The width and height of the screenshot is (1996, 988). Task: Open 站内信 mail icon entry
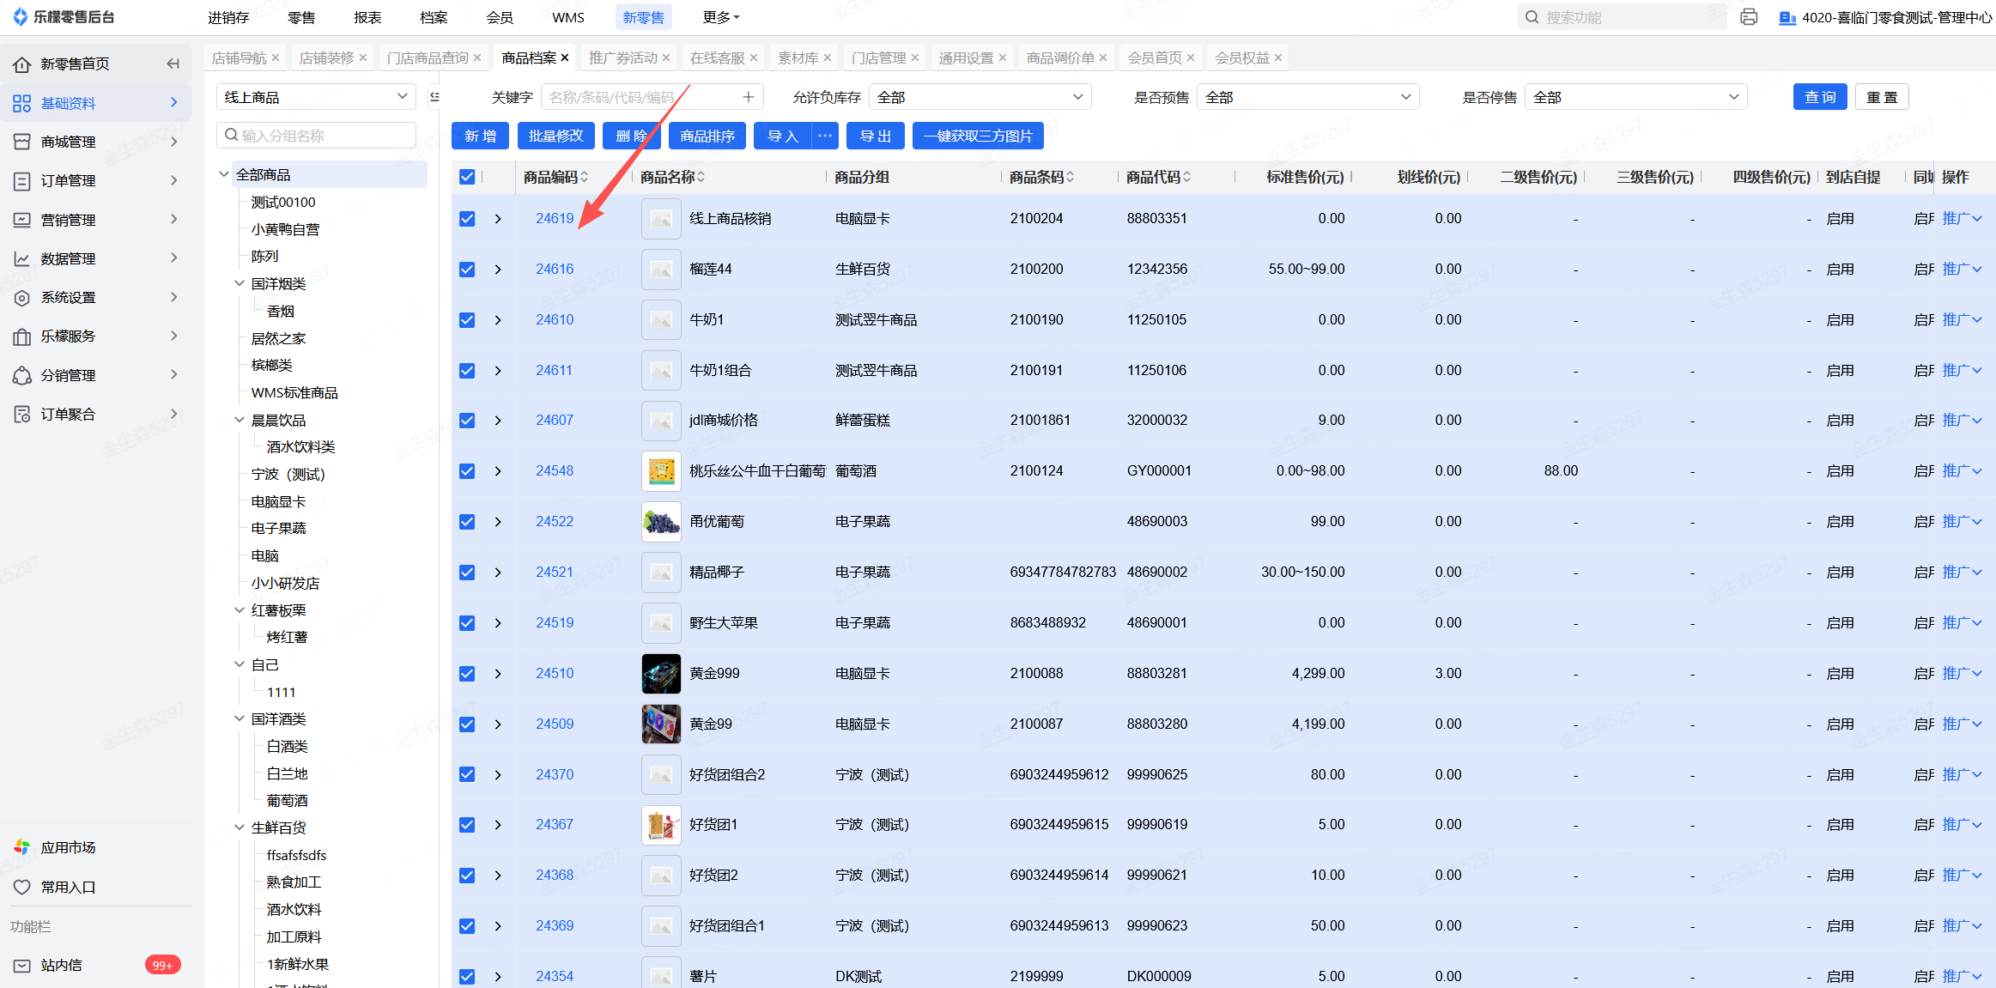point(22,966)
